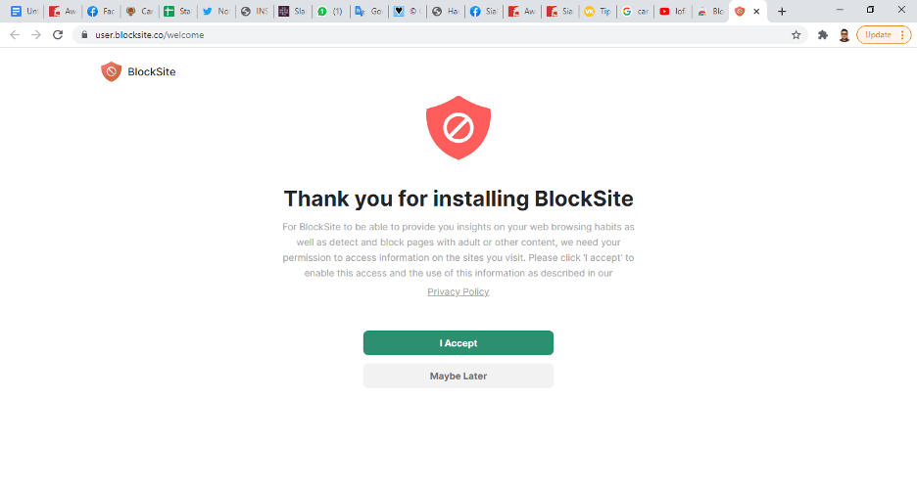Switch to the Google Docs tab
Image resolution: width=917 pixels, height=487 pixels.
tap(24, 11)
